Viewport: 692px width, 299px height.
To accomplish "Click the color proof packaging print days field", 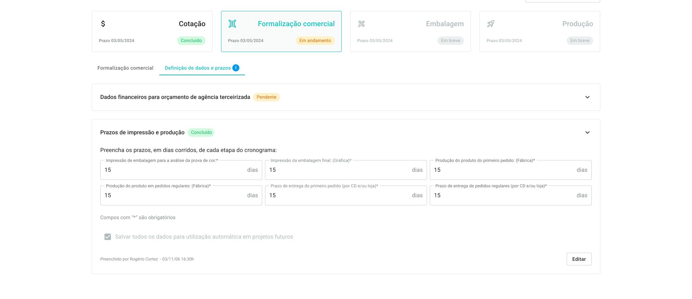I will (x=175, y=170).
